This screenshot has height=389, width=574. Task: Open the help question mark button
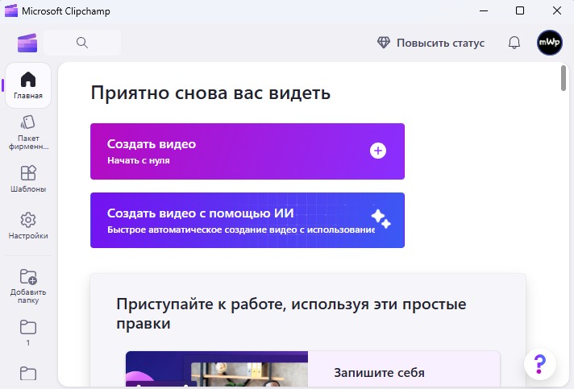tap(540, 364)
